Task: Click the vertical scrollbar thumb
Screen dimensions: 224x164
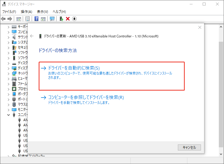Action: click(221, 94)
